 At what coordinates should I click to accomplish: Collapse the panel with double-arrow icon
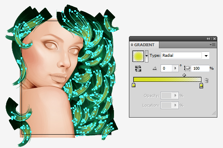tap(208, 39)
